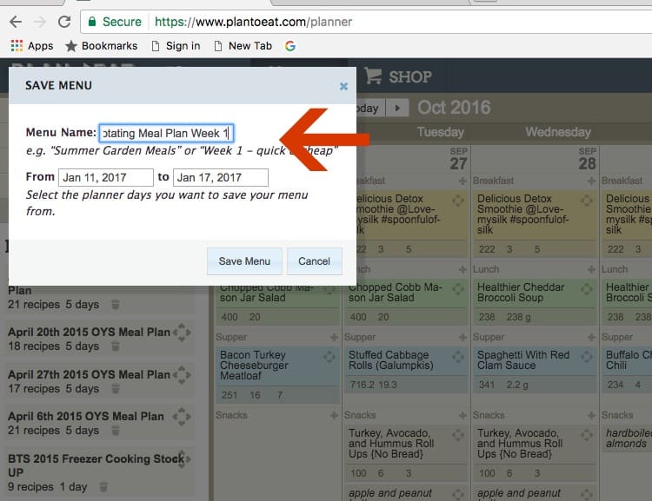652x501 pixels.
Task: Click the Sep 28 date label
Action: coord(587,159)
